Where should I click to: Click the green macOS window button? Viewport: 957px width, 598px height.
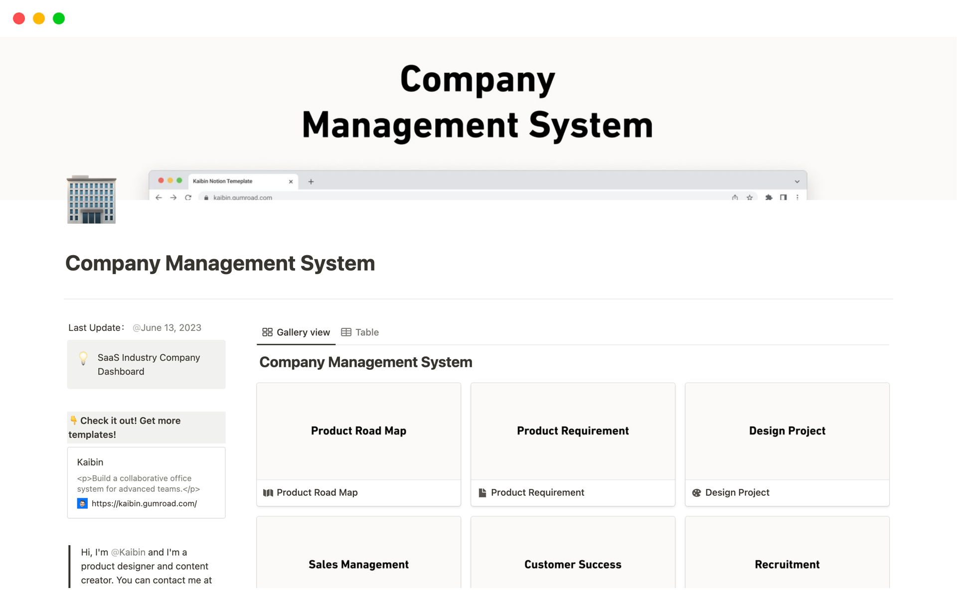pos(59,18)
